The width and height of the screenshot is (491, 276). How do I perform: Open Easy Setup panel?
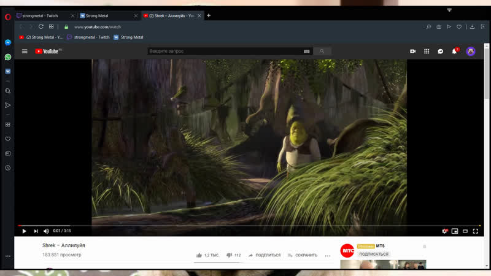pos(482,27)
